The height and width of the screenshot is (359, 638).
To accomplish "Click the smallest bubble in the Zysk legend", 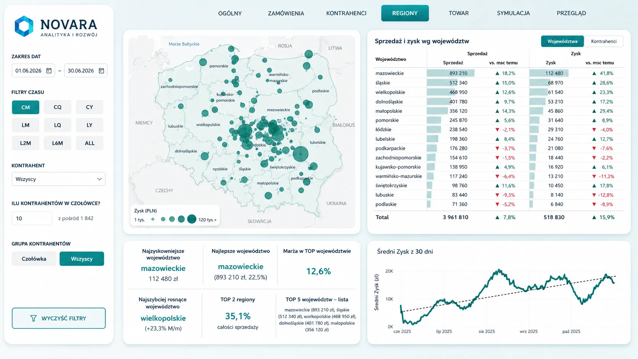I will [153, 219].
